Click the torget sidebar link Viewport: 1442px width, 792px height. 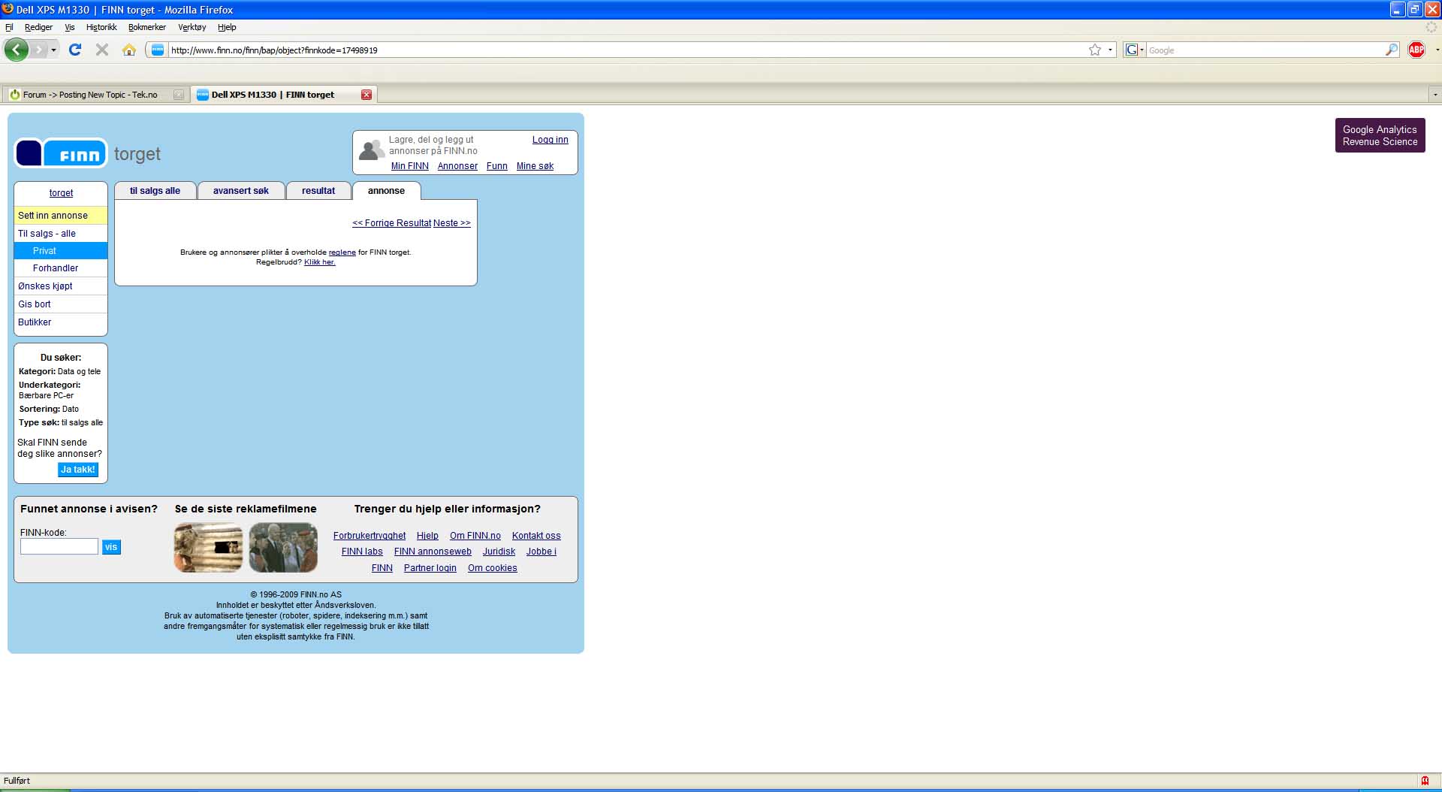point(61,193)
